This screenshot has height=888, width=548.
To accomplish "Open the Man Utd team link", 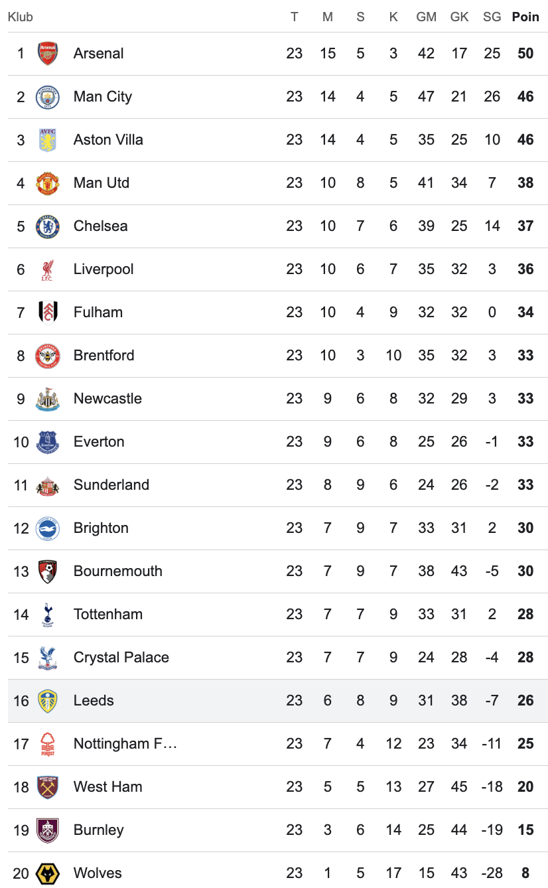I will click(x=102, y=183).
